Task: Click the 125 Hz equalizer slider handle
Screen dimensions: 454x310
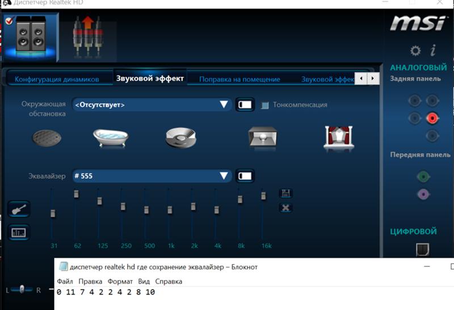Action: pyautogui.click(x=100, y=201)
